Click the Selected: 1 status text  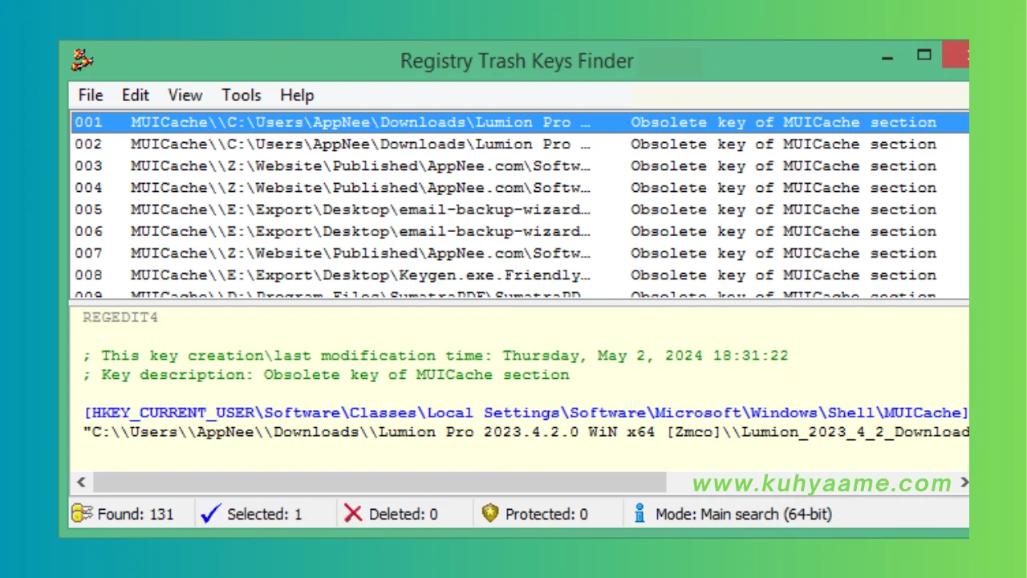(x=265, y=514)
